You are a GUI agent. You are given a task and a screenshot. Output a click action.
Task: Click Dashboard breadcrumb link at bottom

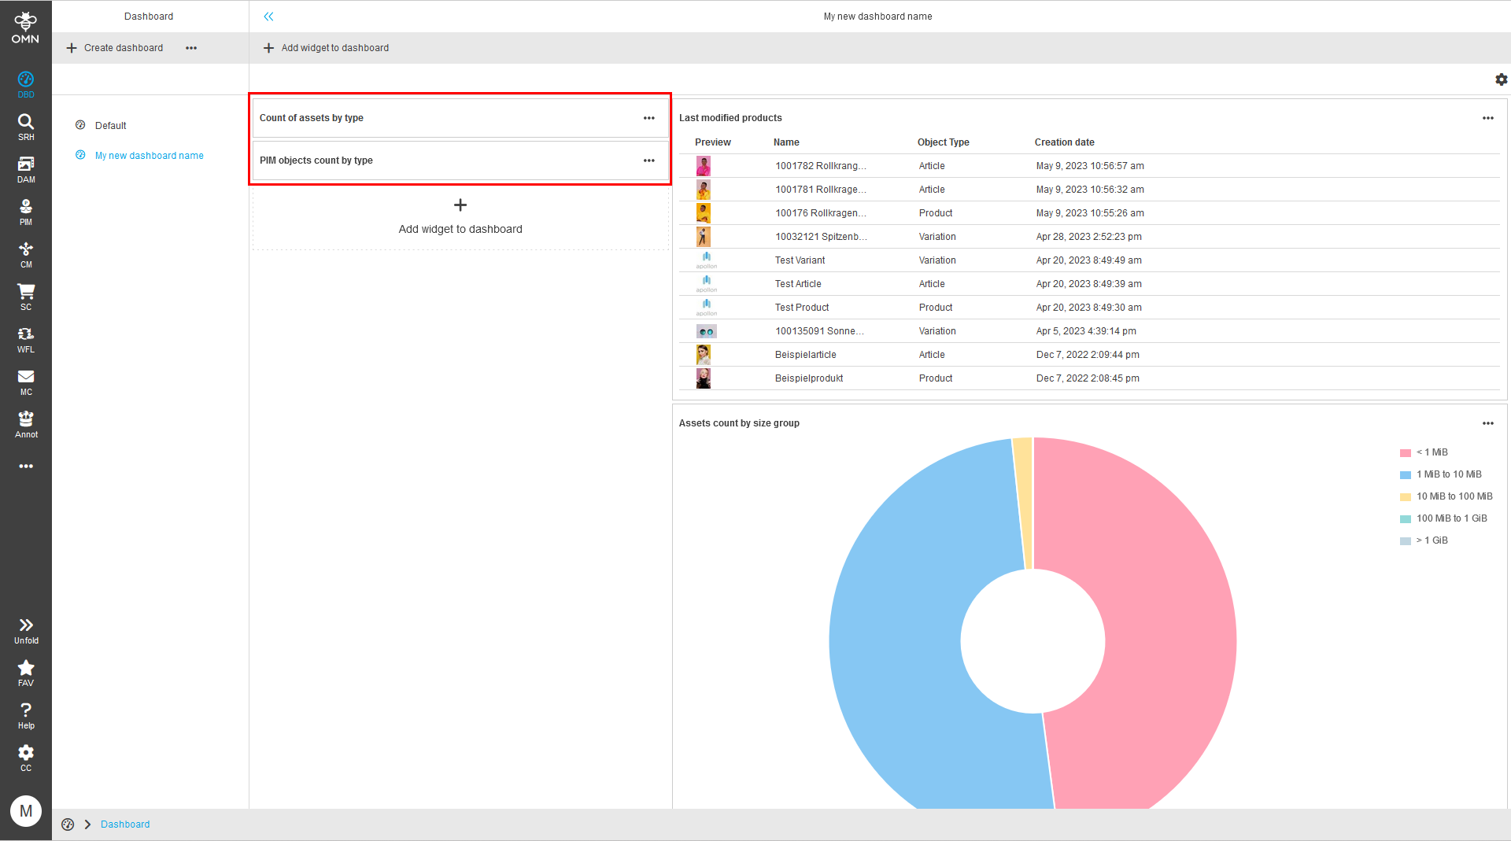(124, 824)
